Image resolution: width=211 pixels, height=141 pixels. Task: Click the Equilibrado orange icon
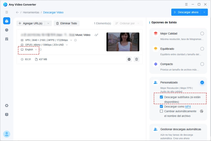pos(156,49)
